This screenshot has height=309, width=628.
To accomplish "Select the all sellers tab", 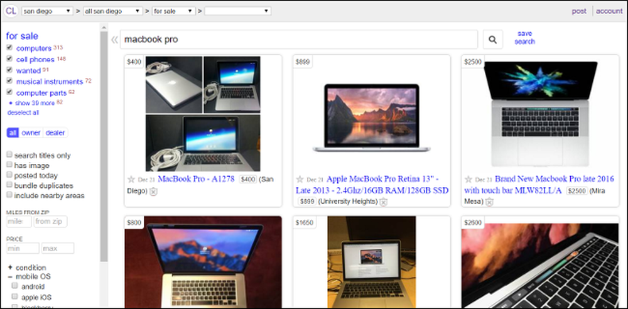I will pos(13,133).
